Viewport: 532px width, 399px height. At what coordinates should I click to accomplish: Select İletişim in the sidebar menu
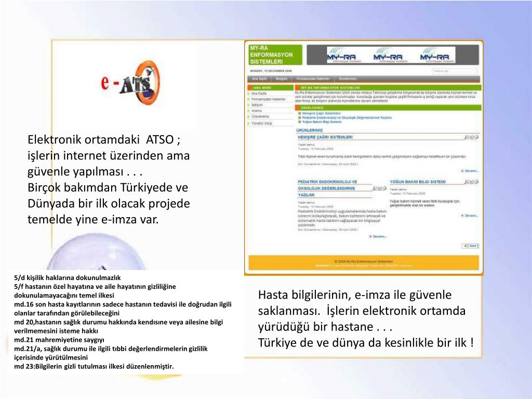pyautogui.click(x=257, y=105)
